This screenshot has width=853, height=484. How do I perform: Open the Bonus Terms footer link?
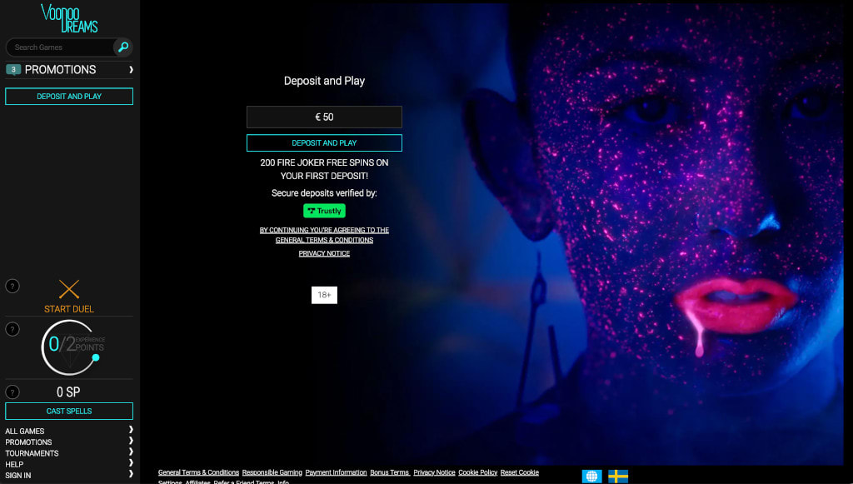[390, 472]
